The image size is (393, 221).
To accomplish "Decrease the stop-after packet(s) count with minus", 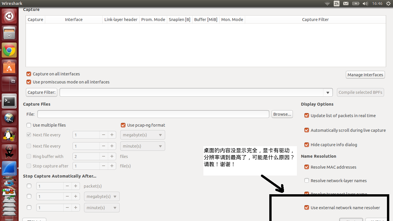I will (67, 186).
